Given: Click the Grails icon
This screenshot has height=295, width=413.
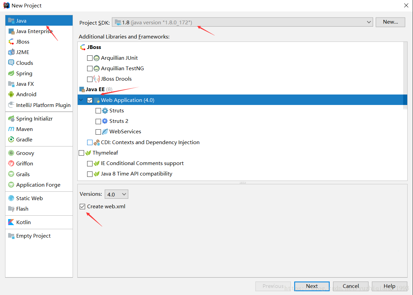Looking at the screenshot, I should coord(11,174).
